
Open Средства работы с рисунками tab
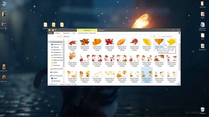(87, 33)
